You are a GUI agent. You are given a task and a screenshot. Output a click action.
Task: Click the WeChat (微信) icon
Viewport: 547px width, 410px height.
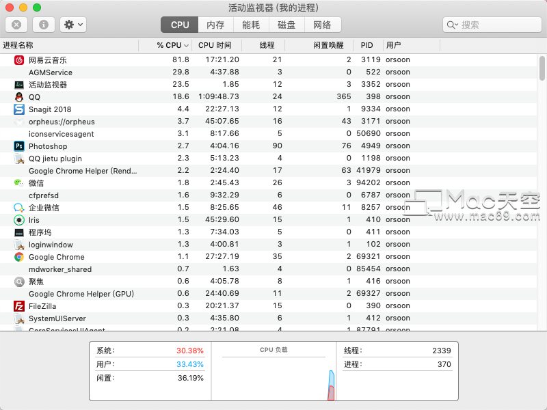[x=19, y=182]
